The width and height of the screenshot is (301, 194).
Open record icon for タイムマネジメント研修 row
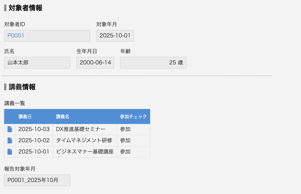click(10, 140)
